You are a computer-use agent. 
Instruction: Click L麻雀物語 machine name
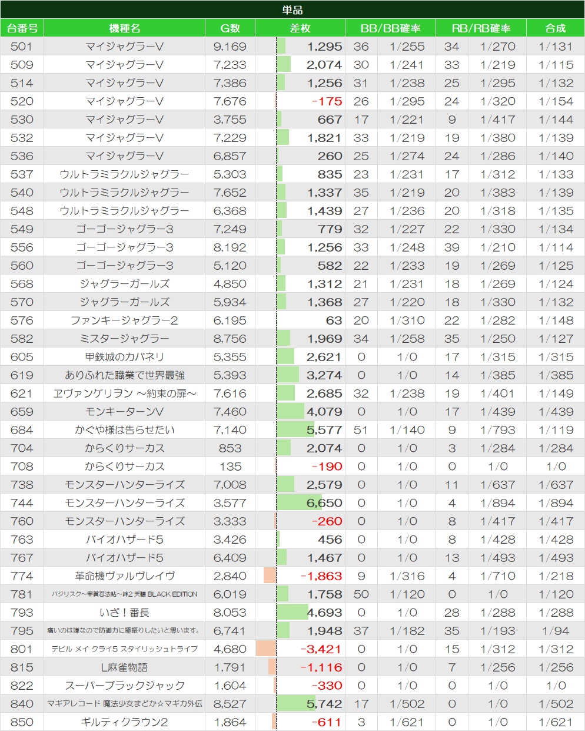point(124,667)
